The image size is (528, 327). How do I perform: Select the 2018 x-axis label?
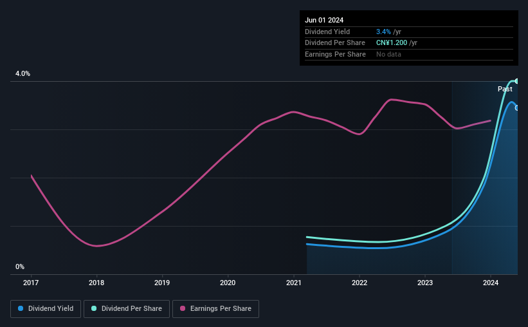(96, 283)
